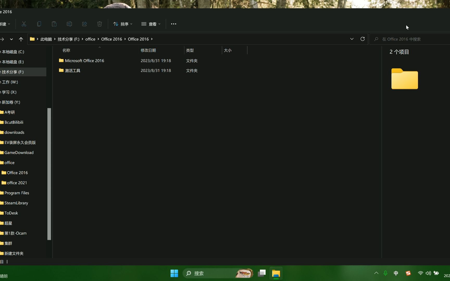Click File Explorer taskbar icon
The width and height of the screenshot is (450, 281).
[276, 273]
